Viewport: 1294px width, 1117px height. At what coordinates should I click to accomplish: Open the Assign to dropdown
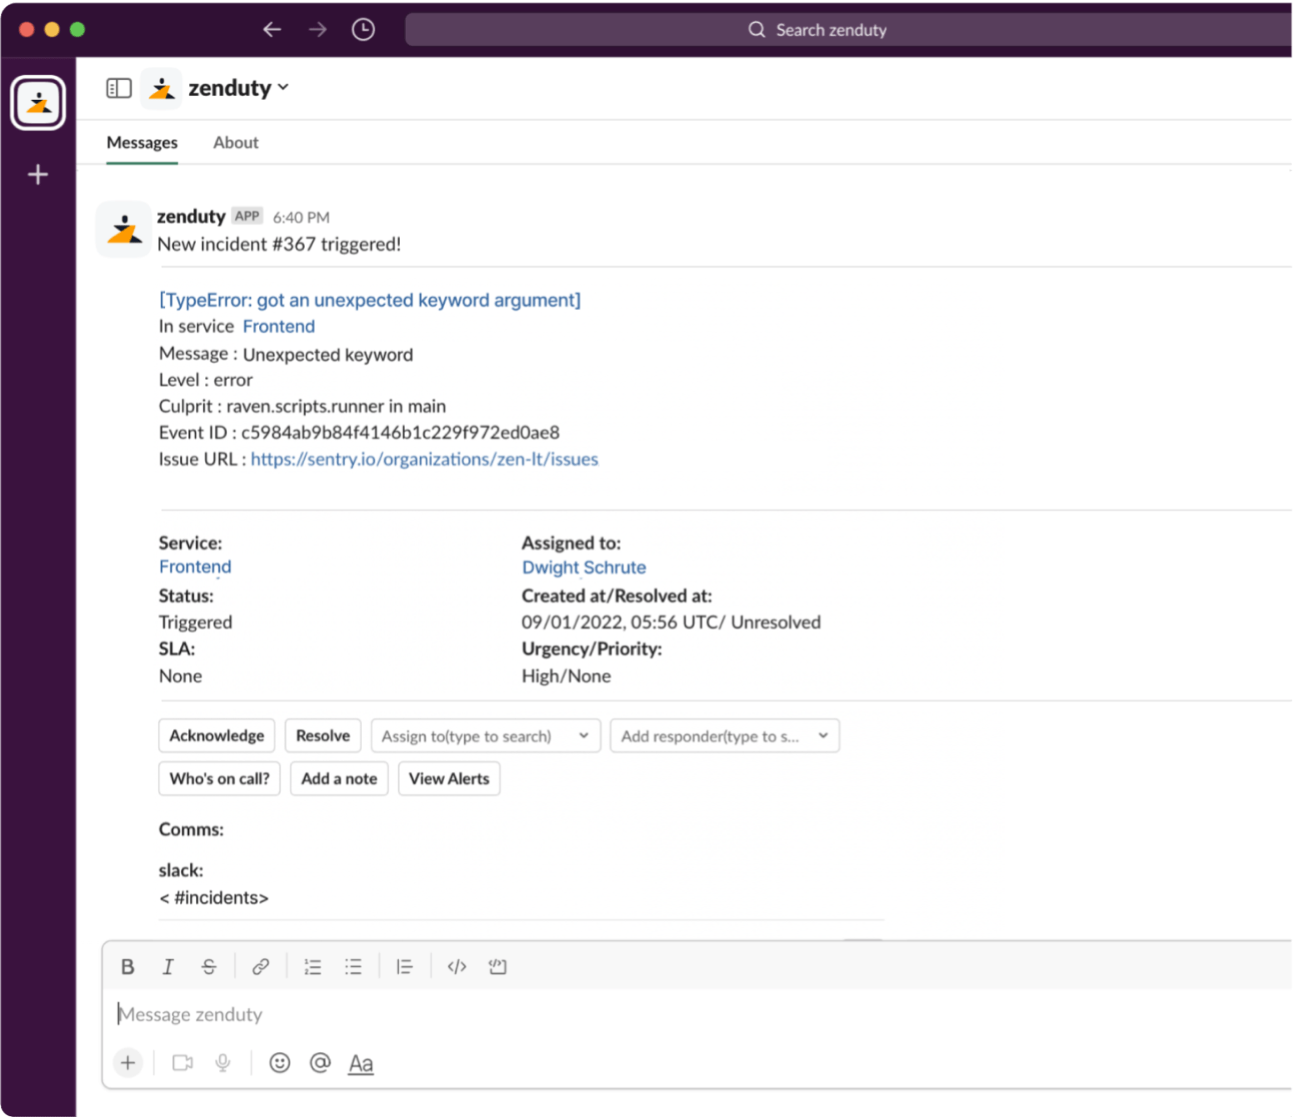click(485, 736)
